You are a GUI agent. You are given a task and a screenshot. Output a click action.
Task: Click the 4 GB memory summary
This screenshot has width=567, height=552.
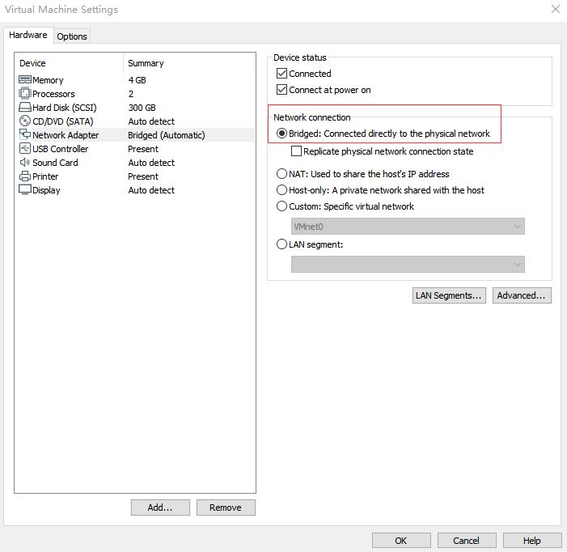point(137,80)
